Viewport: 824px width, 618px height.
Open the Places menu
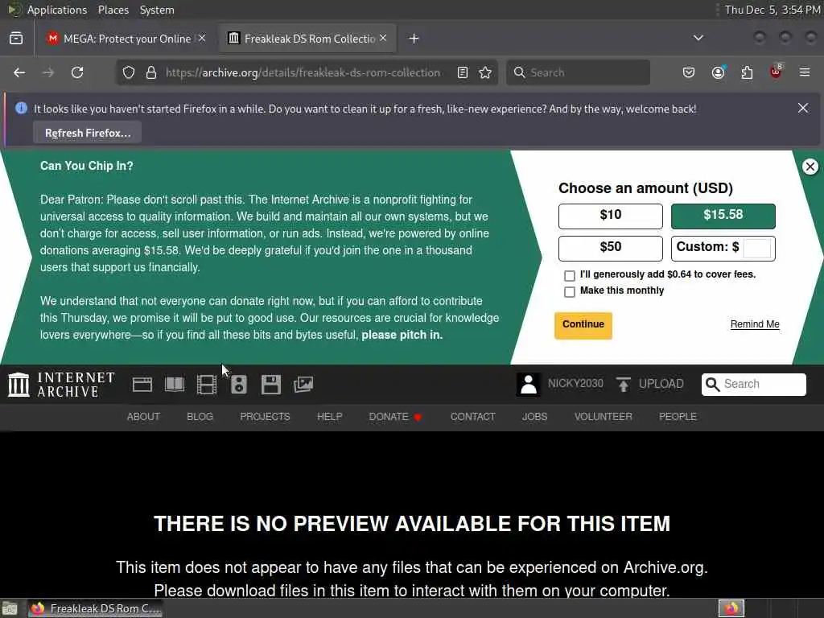coord(113,10)
